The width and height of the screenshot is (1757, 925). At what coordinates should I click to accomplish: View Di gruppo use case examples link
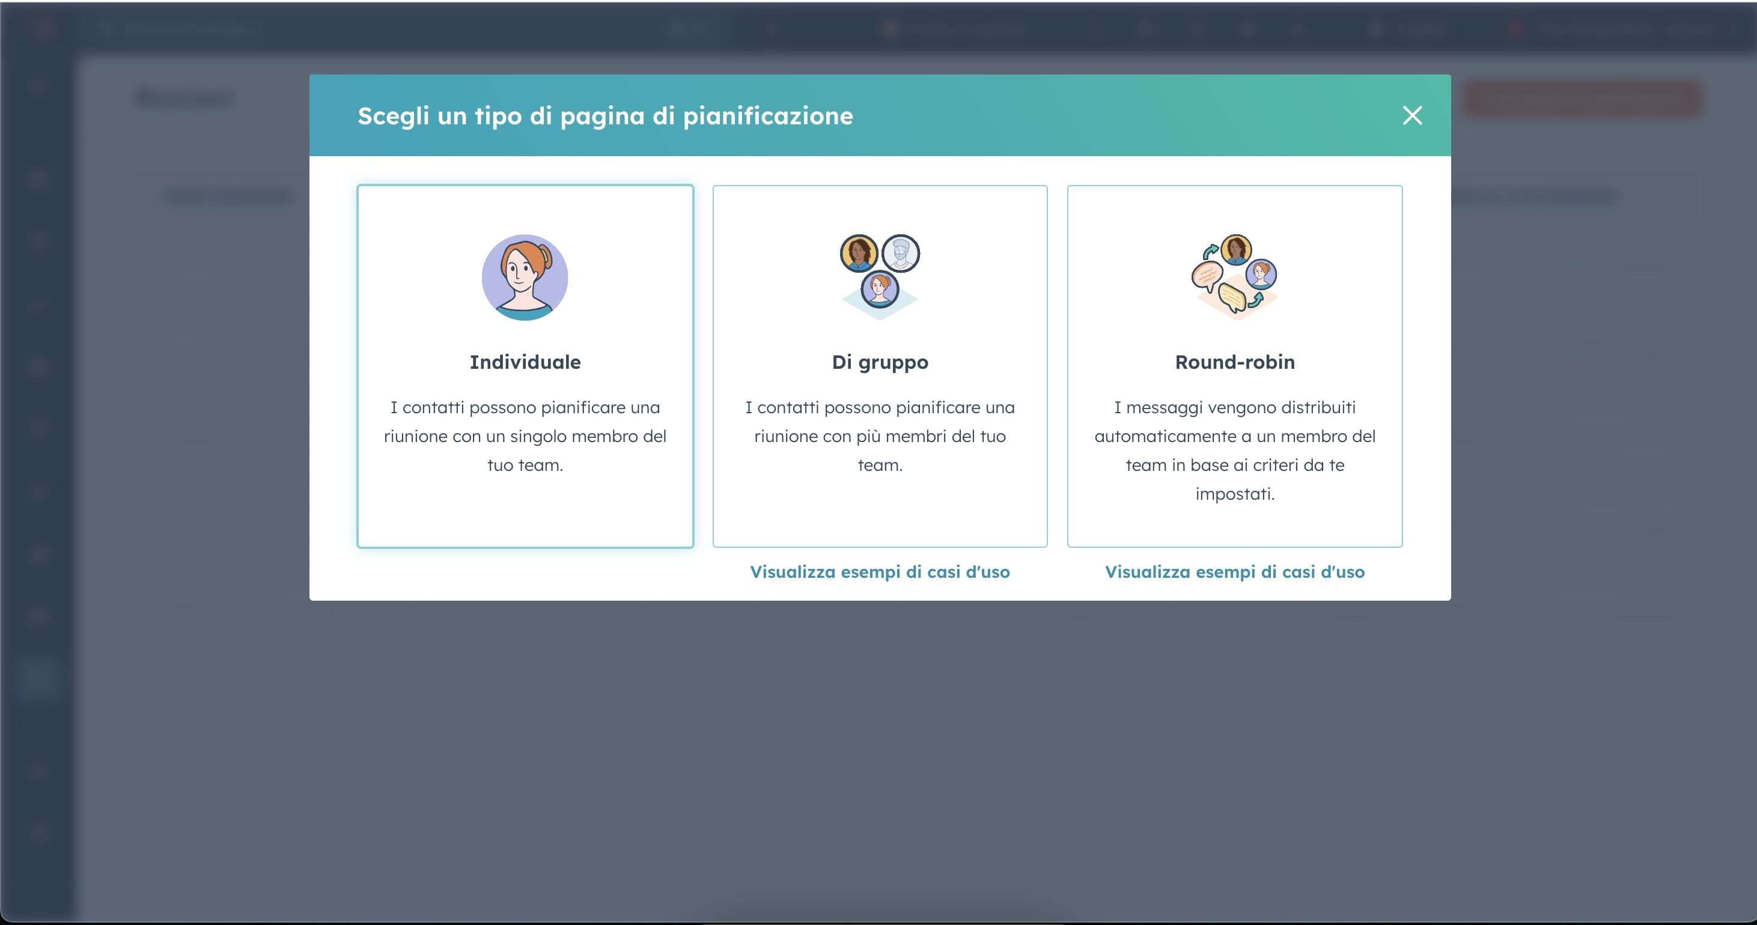(880, 572)
